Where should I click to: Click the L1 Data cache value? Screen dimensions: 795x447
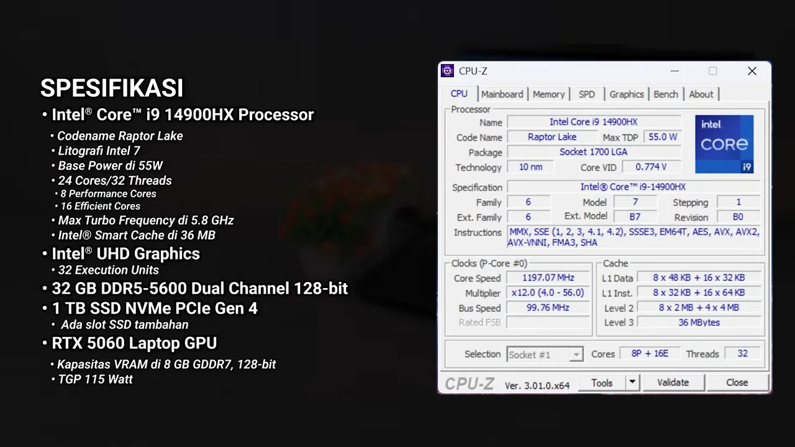coord(699,278)
